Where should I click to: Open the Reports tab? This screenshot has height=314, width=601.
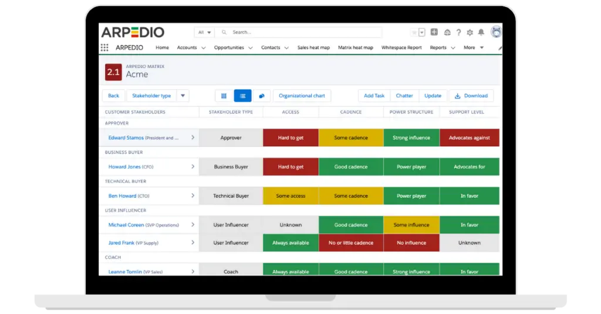[x=438, y=48]
